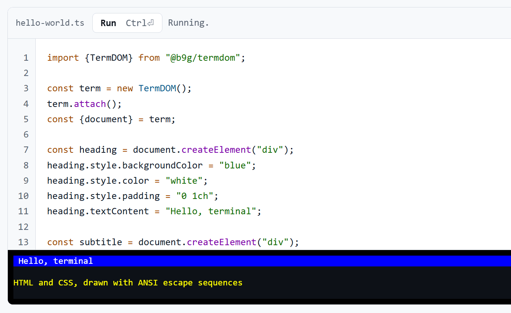The height and width of the screenshot is (313, 511).
Task: Click backgroundColor on line 8
Action: (162, 165)
